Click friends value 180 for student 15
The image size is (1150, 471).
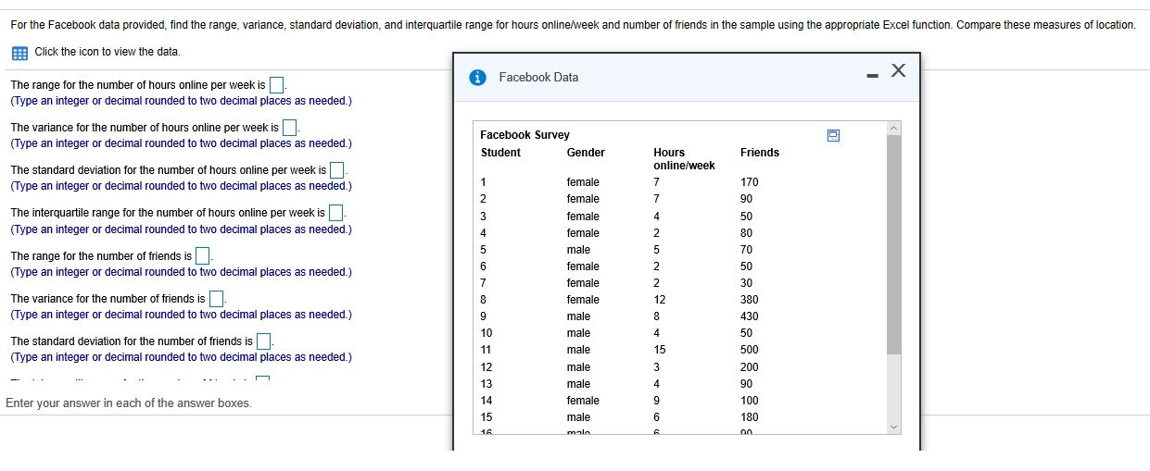coord(750,417)
